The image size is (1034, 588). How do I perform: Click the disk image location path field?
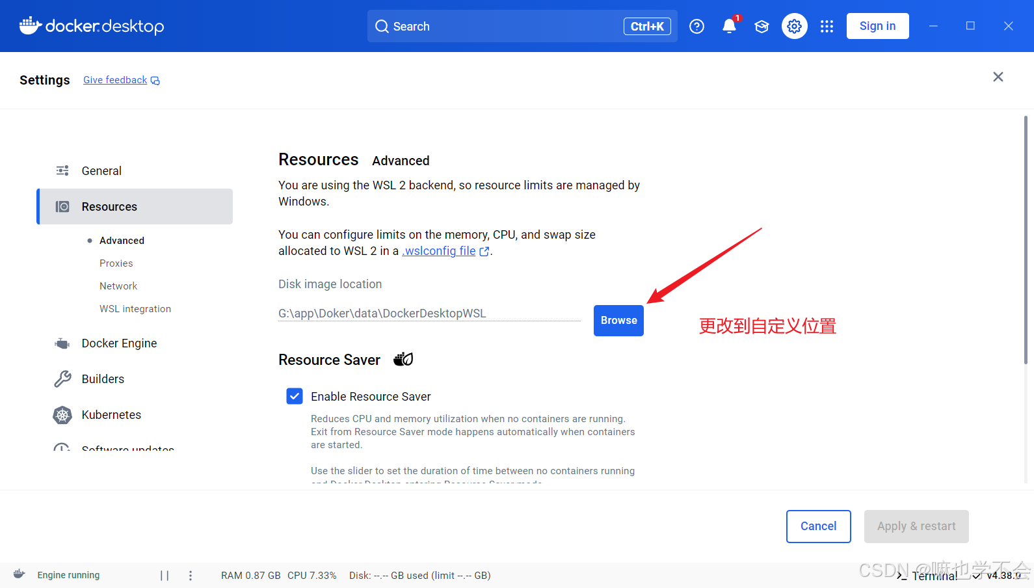[x=429, y=313]
